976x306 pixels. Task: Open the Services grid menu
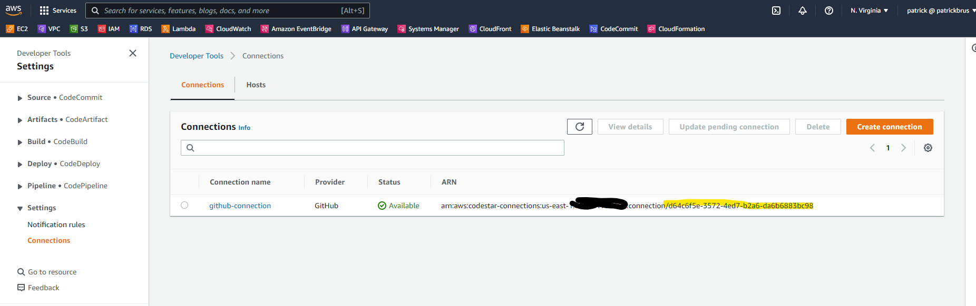tap(58, 11)
